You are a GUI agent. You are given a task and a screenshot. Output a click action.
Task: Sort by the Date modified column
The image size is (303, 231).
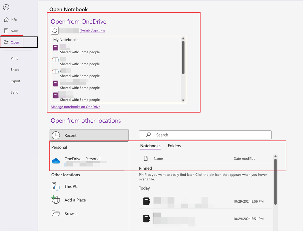click(244, 159)
